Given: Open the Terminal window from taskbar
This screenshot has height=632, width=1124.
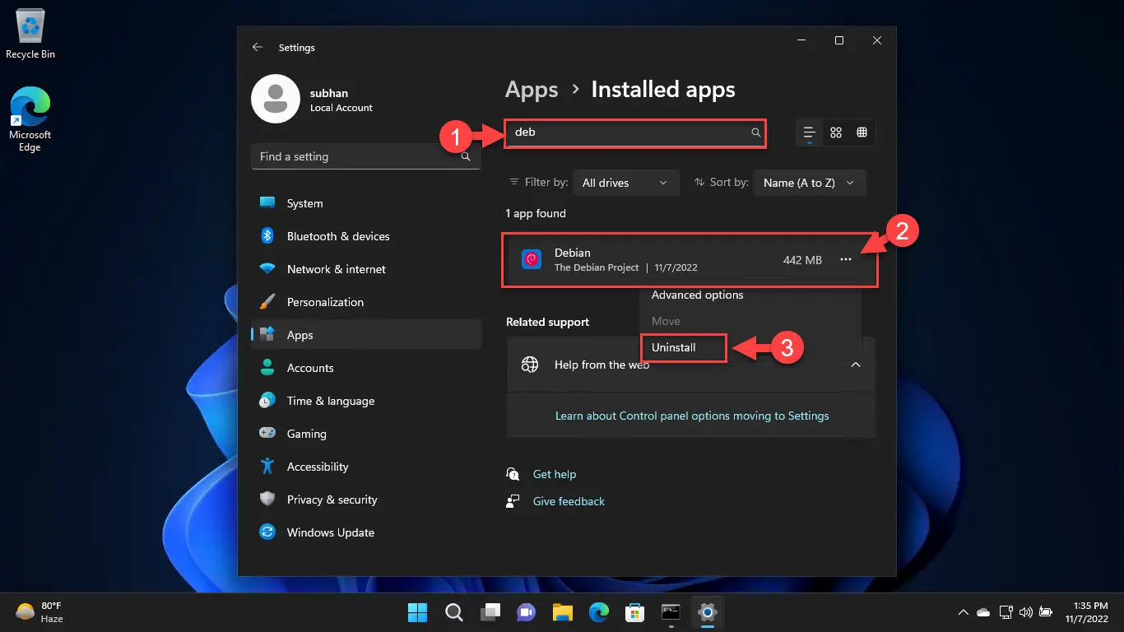Looking at the screenshot, I should [671, 612].
